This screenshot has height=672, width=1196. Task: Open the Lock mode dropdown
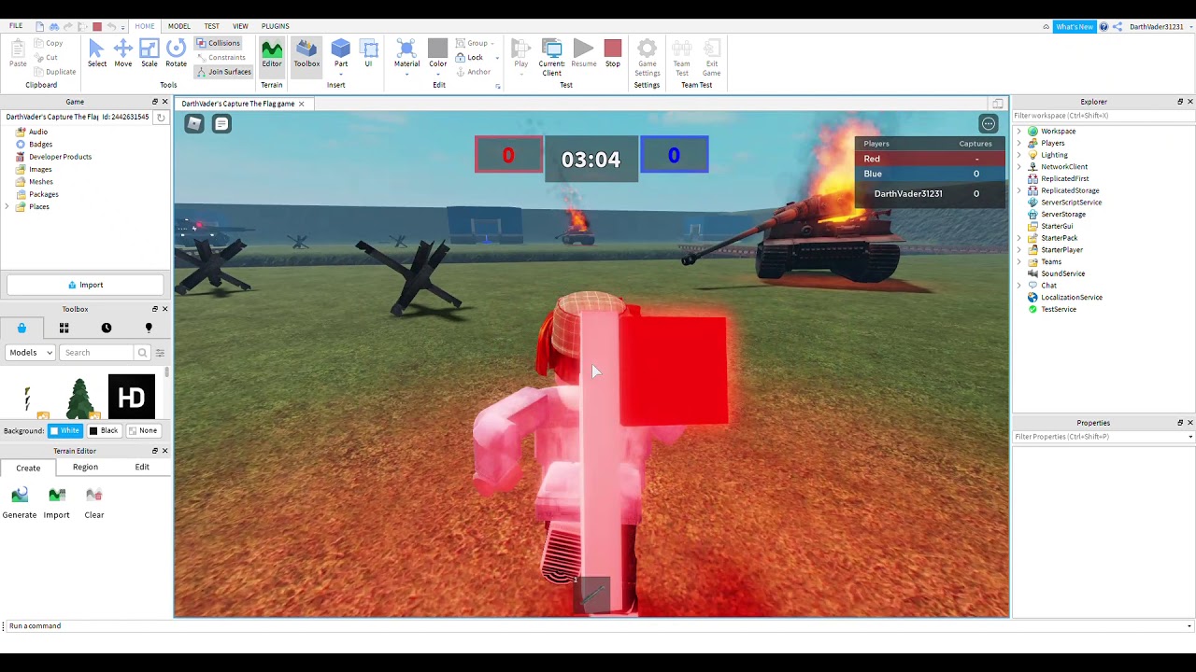point(497,58)
